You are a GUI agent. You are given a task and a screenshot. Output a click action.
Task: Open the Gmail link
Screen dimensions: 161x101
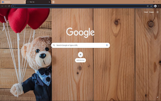[x=146, y=12]
